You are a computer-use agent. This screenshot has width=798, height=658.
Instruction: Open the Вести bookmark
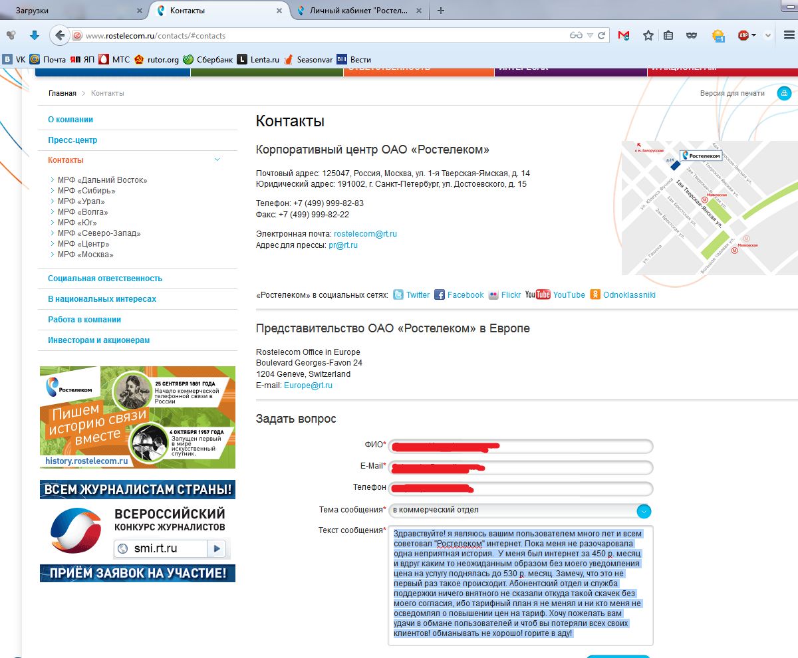tap(354, 59)
